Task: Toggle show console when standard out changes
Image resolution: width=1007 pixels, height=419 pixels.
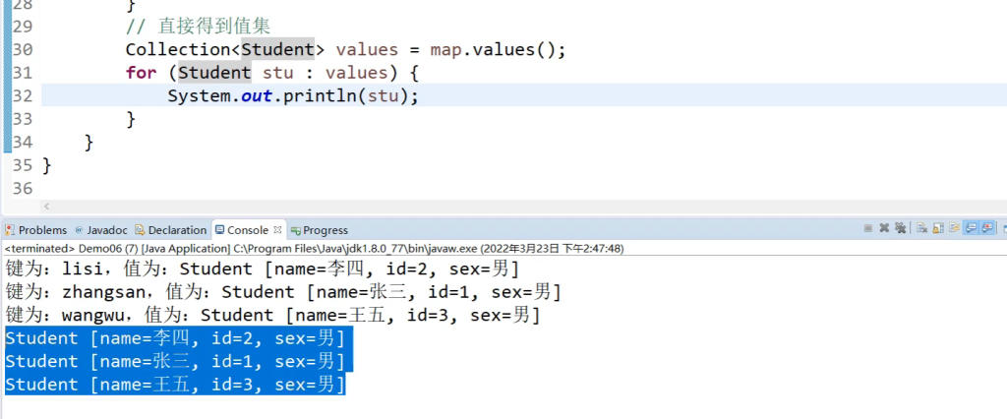Action: [x=971, y=228]
